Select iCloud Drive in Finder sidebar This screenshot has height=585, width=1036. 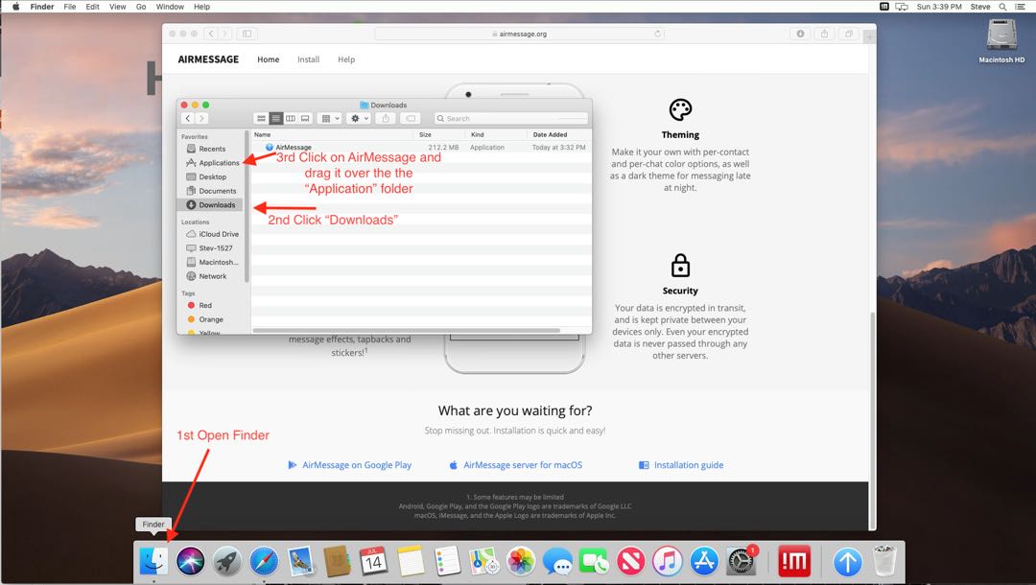click(x=211, y=234)
